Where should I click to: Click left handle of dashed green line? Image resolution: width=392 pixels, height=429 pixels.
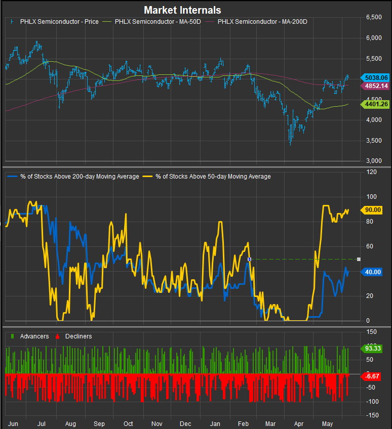click(249, 259)
